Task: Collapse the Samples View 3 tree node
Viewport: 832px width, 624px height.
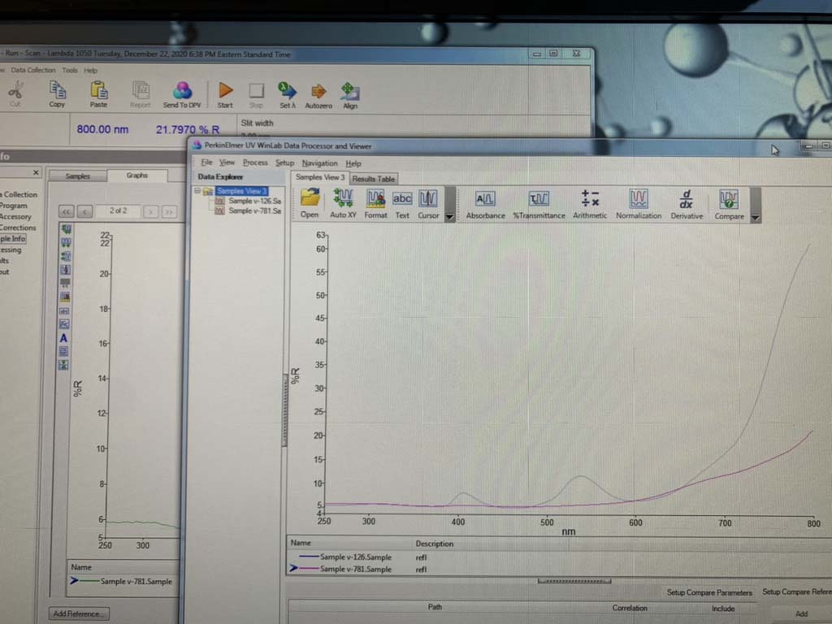Action: click(x=197, y=191)
